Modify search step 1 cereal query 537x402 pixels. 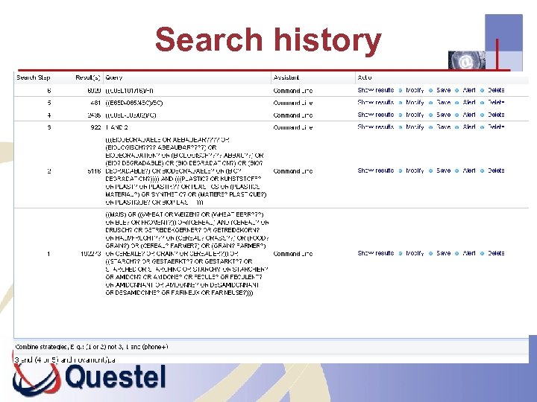pyautogui.click(x=415, y=253)
